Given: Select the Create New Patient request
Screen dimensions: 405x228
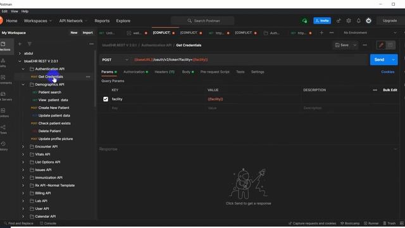Looking at the screenshot, I should (54, 108).
